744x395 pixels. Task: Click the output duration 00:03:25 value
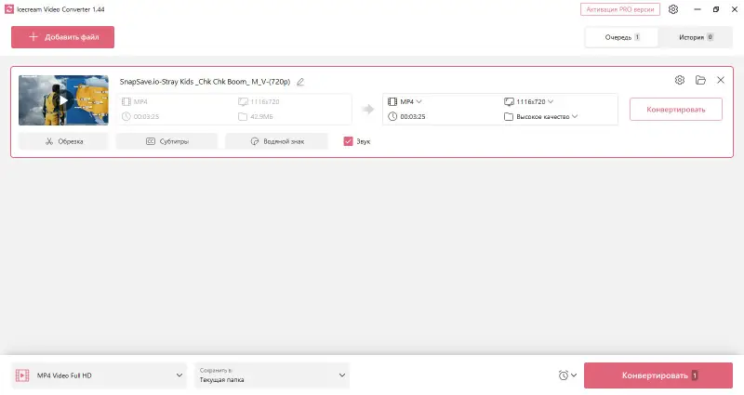coord(413,117)
